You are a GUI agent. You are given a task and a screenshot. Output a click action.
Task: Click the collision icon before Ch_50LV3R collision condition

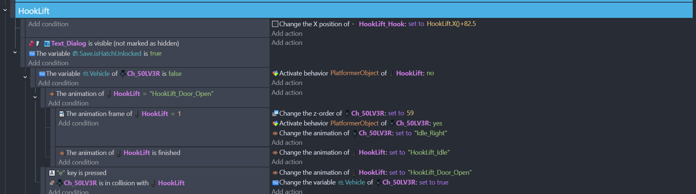pyautogui.click(x=52, y=183)
